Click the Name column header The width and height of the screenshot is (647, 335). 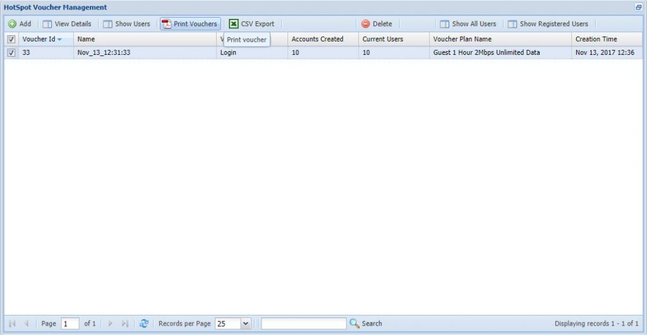pos(86,39)
